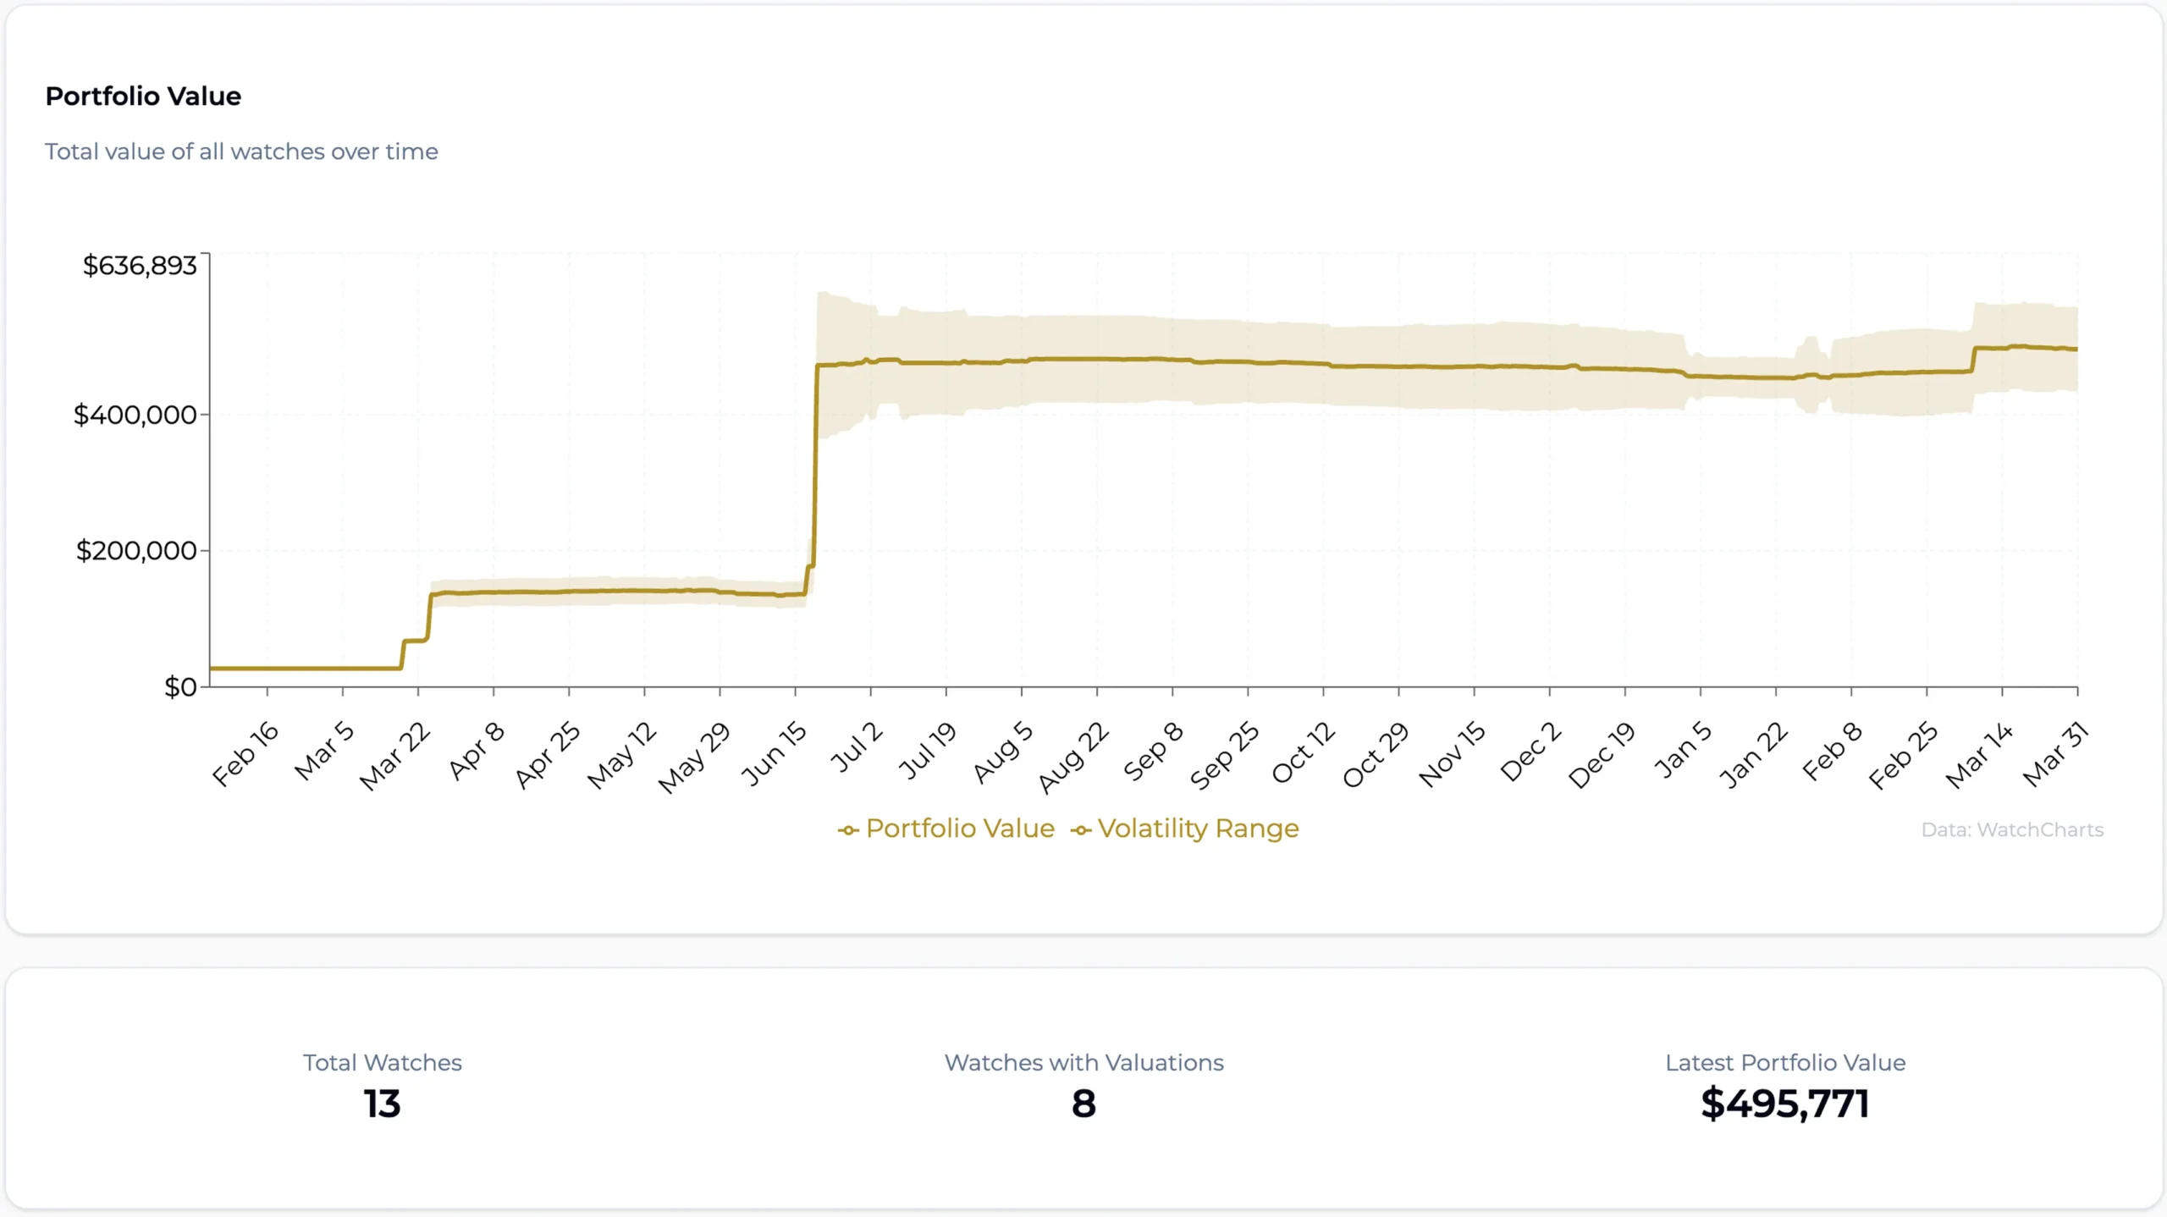Click the Volatility Range legend marker icon
Screen dimensions: 2167x1217
[x=1080, y=830]
